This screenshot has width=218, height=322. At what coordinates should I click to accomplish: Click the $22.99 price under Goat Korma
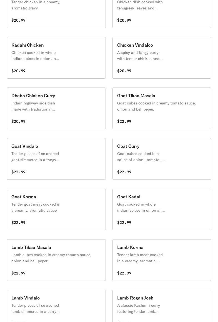click(18, 223)
